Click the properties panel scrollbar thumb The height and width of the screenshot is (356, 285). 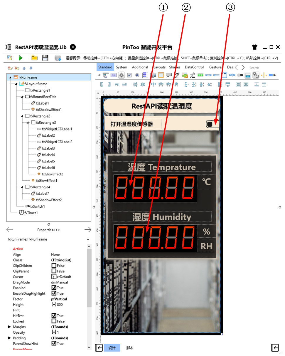[89, 278]
